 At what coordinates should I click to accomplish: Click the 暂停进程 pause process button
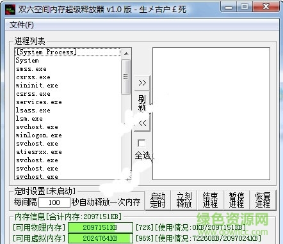236,200
